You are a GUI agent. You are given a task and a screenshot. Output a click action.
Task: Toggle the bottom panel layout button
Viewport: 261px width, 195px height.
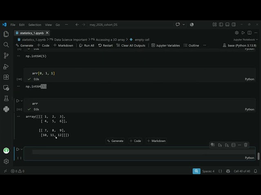[x=227, y=24]
